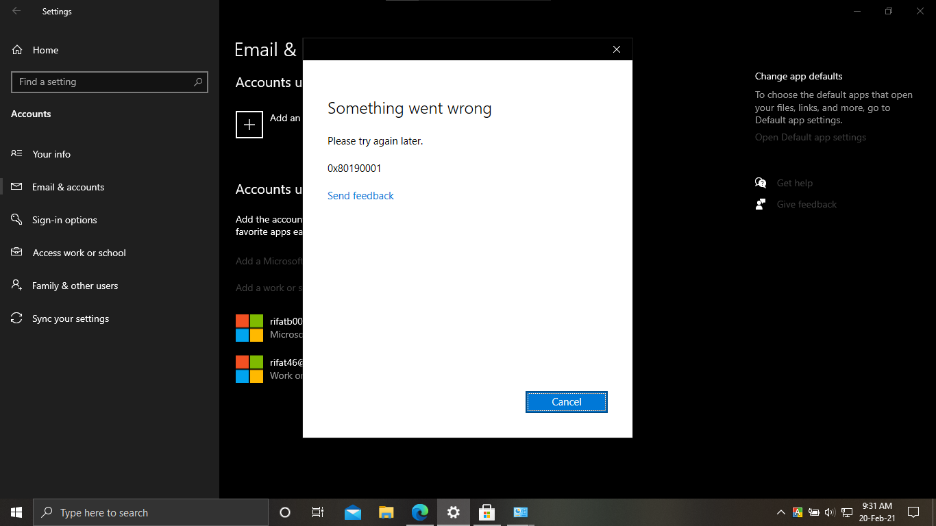
Task: Click the Get help icon
Action: (x=761, y=183)
